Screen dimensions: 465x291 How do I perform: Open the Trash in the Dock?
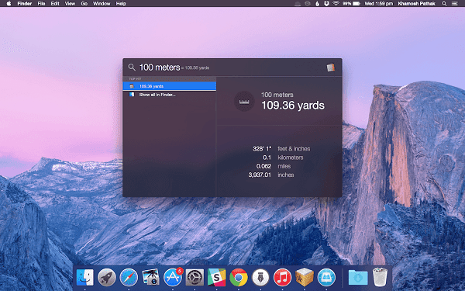click(x=380, y=277)
